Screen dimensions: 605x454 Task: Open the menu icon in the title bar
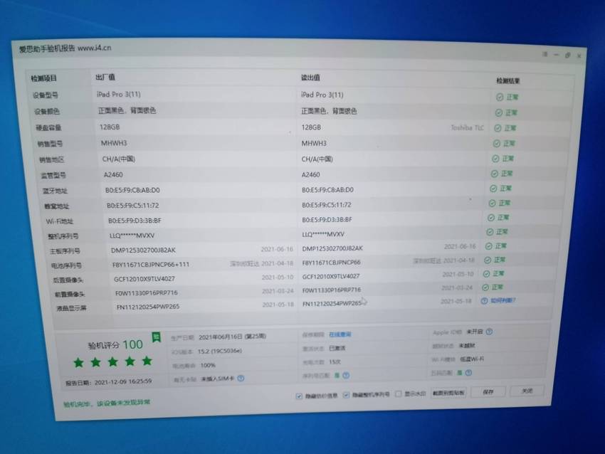[544, 54]
